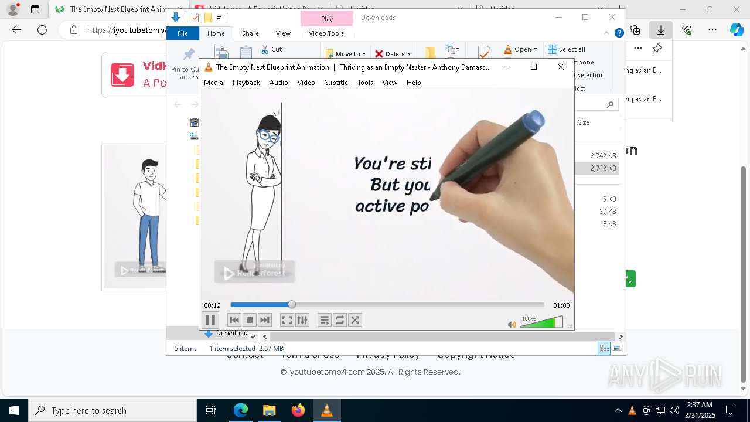The width and height of the screenshot is (750, 422).
Task: Open Edge Downloads toolbar button
Action: (661, 30)
